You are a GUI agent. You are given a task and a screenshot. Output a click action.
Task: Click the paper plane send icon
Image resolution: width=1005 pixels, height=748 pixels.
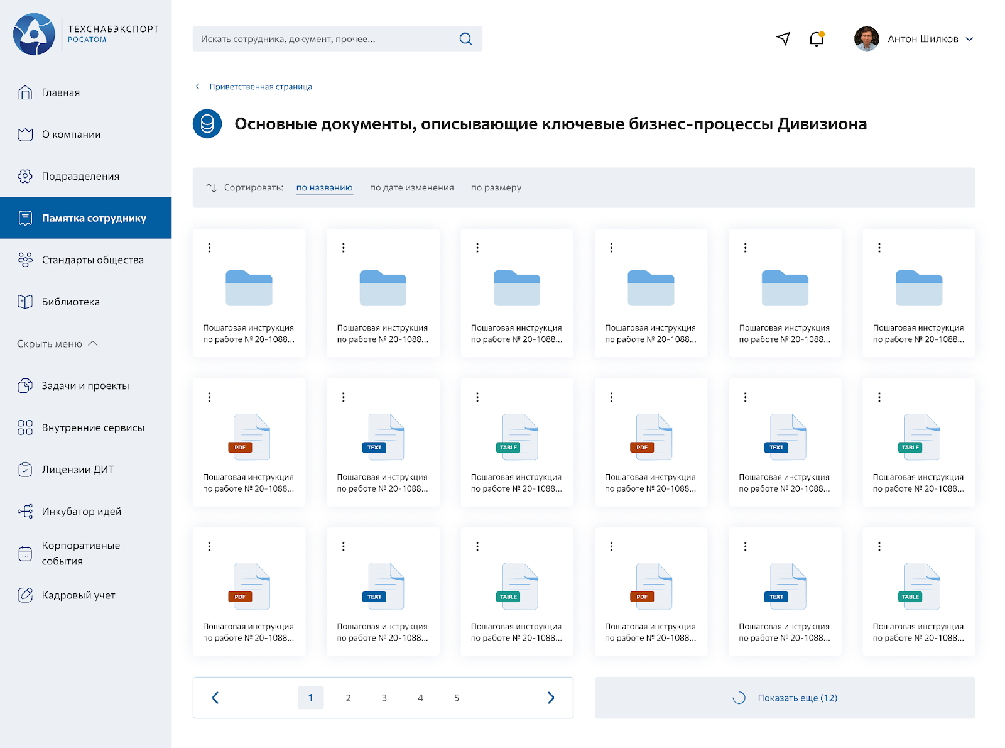point(783,39)
